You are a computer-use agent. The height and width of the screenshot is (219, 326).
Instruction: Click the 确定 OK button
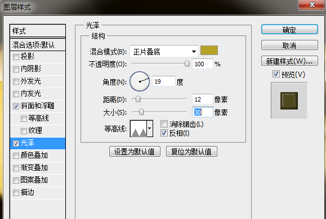(289, 29)
